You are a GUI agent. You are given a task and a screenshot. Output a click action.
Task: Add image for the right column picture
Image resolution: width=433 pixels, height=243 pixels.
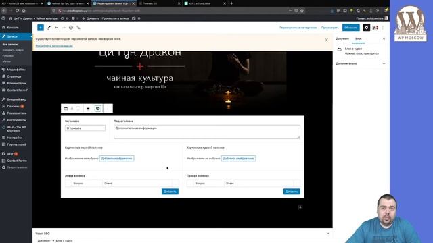tap(238, 159)
